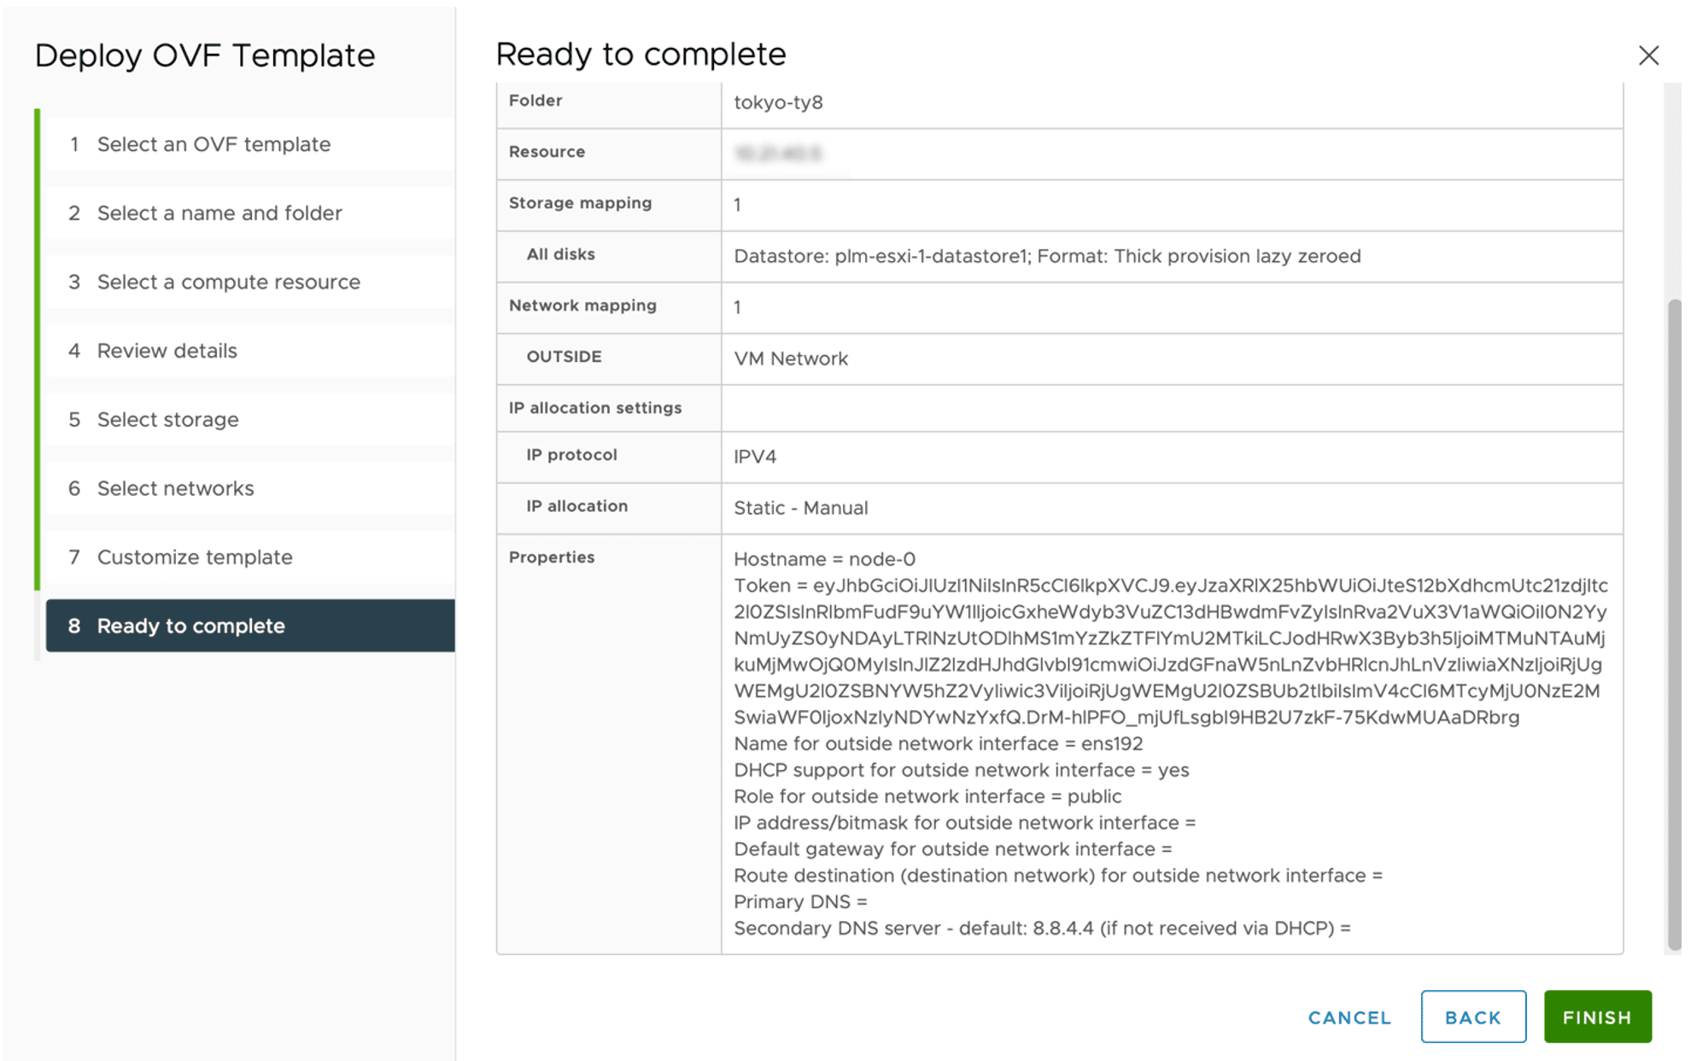Click the tokyo-ty8 folder value

(x=777, y=102)
